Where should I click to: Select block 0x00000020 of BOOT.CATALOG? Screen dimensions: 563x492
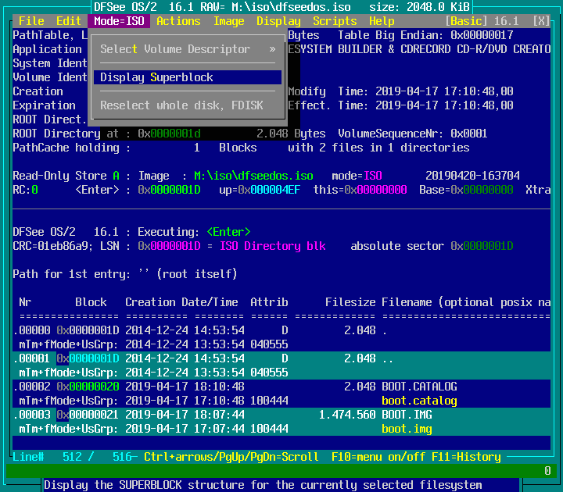(88, 387)
